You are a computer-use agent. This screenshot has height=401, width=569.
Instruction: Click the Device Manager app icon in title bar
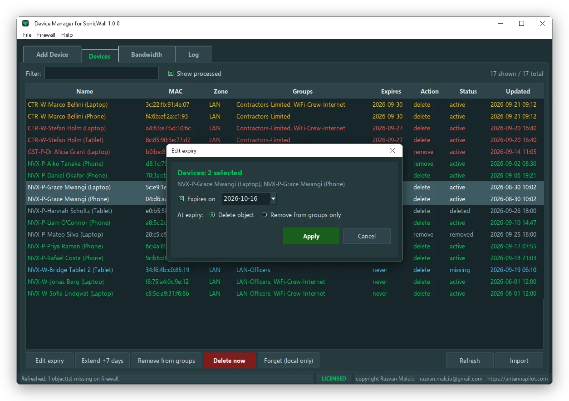point(26,24)
